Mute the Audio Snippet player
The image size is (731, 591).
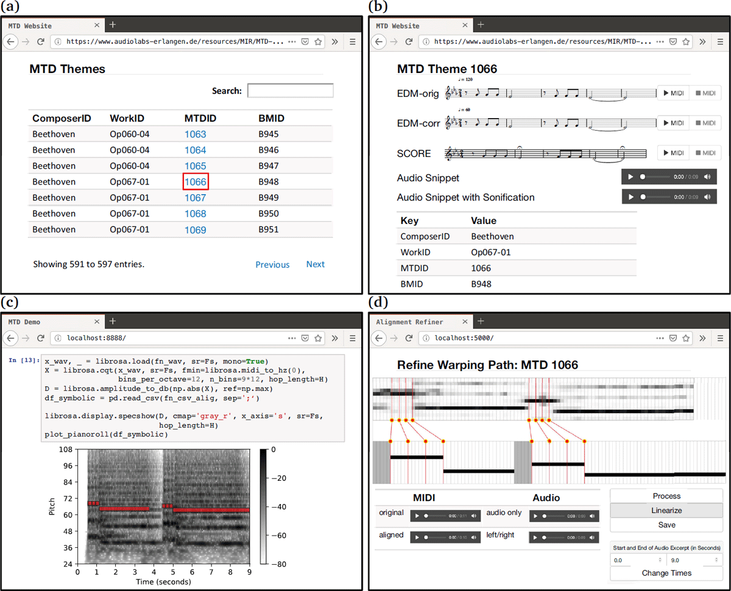707,177
